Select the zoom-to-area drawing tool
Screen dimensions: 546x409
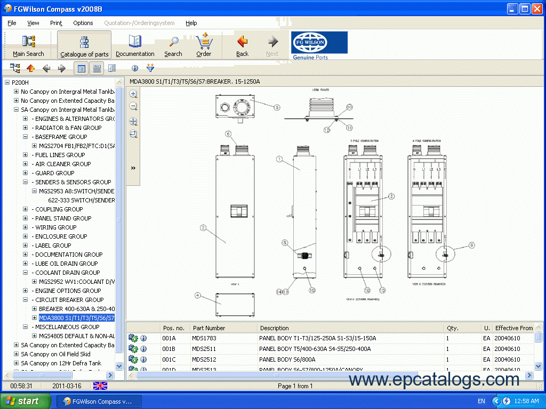[133, 134]
